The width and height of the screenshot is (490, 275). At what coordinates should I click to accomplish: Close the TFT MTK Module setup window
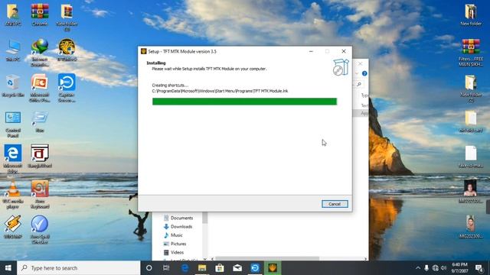[344, 51]
